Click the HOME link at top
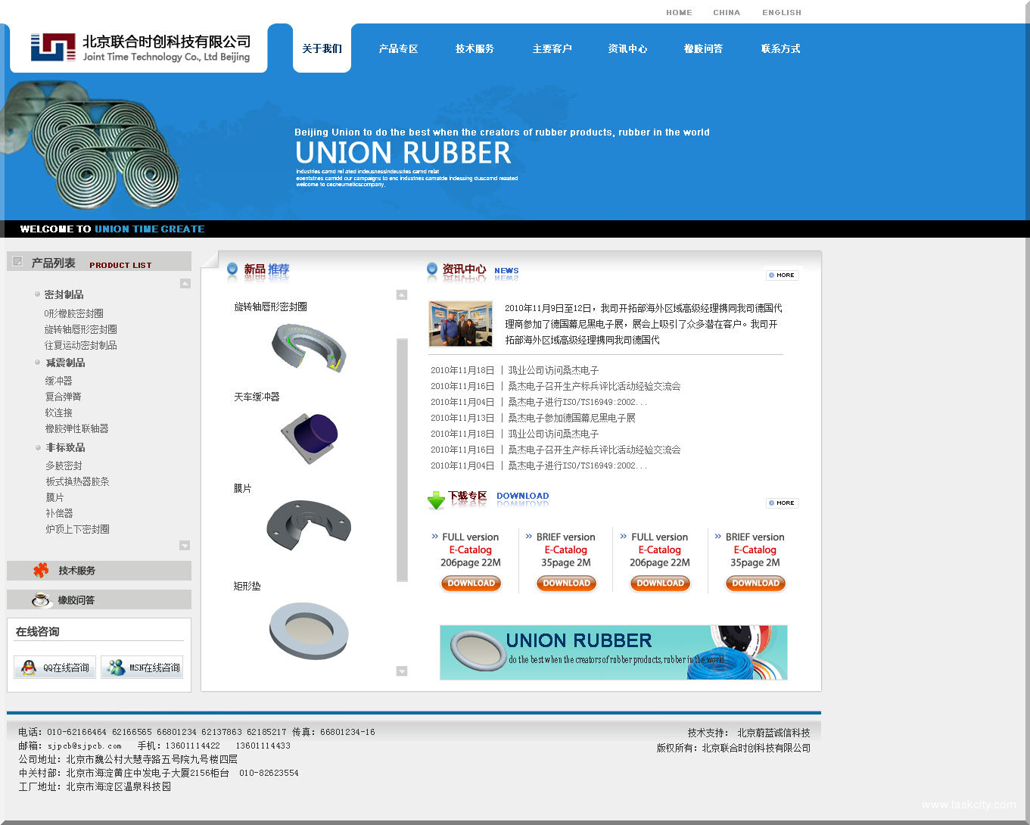This screenshot has width=1030, height=825. [679, 13]
